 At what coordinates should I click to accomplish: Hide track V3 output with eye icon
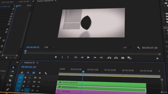point(39,82)
